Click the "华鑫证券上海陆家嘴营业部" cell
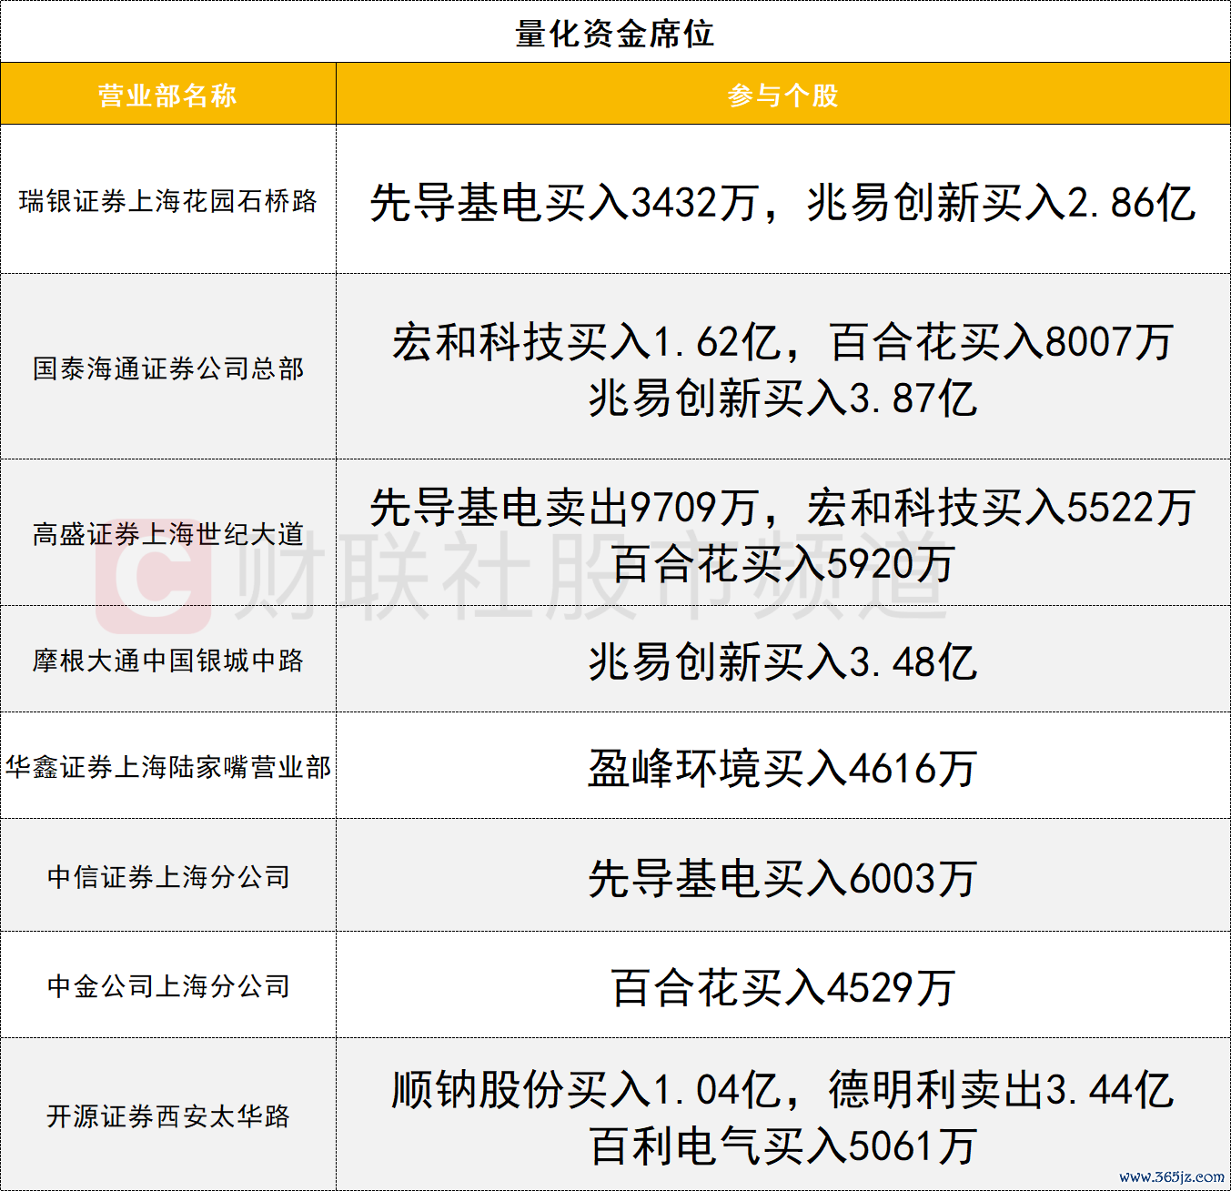This screenshot has width=1231, height=1191. pos(168,766)
